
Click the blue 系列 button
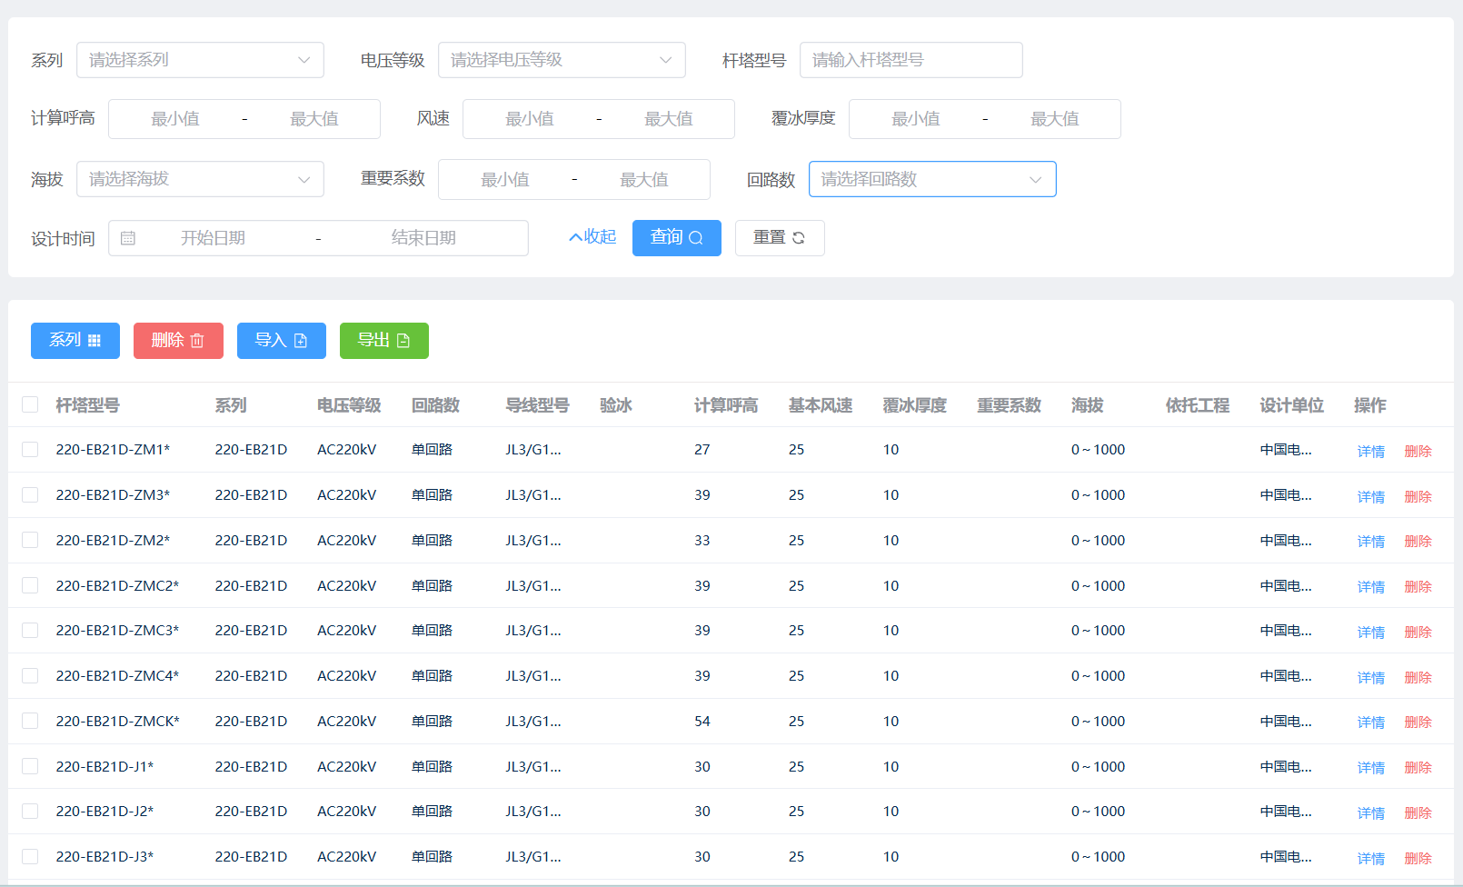pyautogui.click(x=75, y=341)
